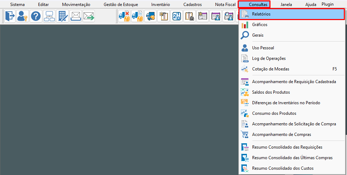Click the form with person and gear icon

point(229,16)
